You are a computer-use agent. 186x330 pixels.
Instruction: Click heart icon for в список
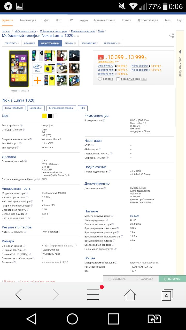coord(100,79)
